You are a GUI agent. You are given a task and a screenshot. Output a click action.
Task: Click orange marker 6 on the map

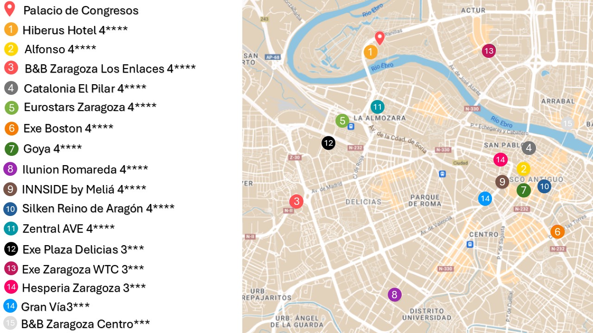tap(557, 232)
